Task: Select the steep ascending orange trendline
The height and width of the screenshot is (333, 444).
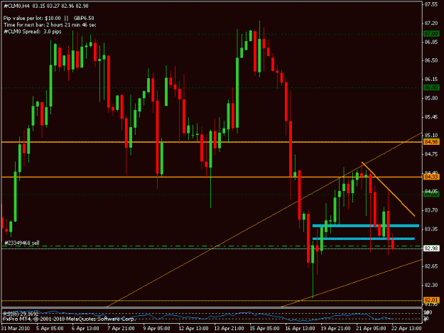Action: coord(264,219)
